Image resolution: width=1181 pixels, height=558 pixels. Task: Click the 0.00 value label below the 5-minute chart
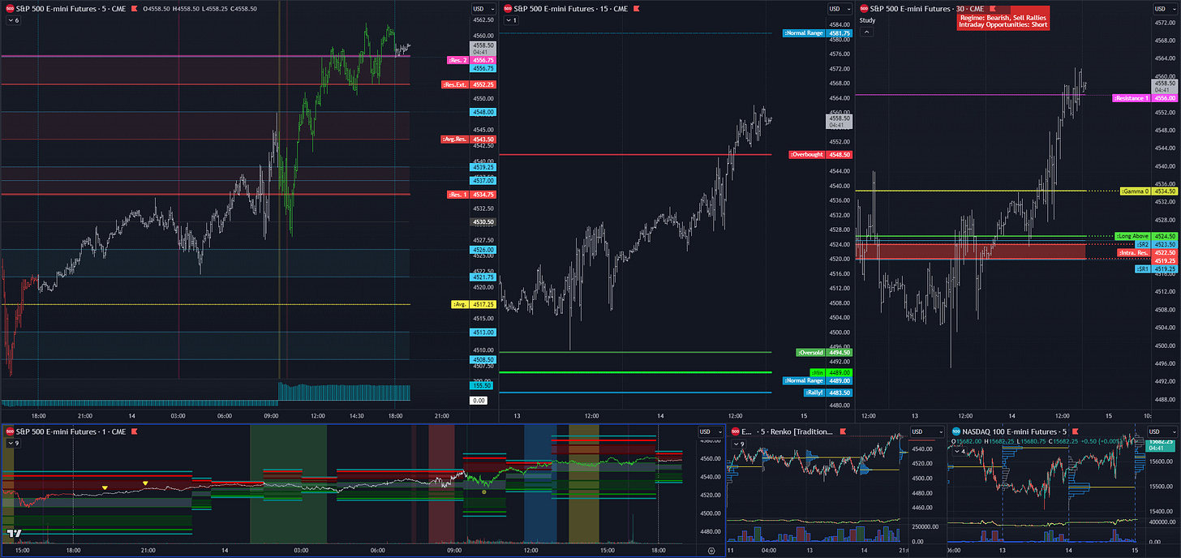pyautogui.click(x=479, y=401)
